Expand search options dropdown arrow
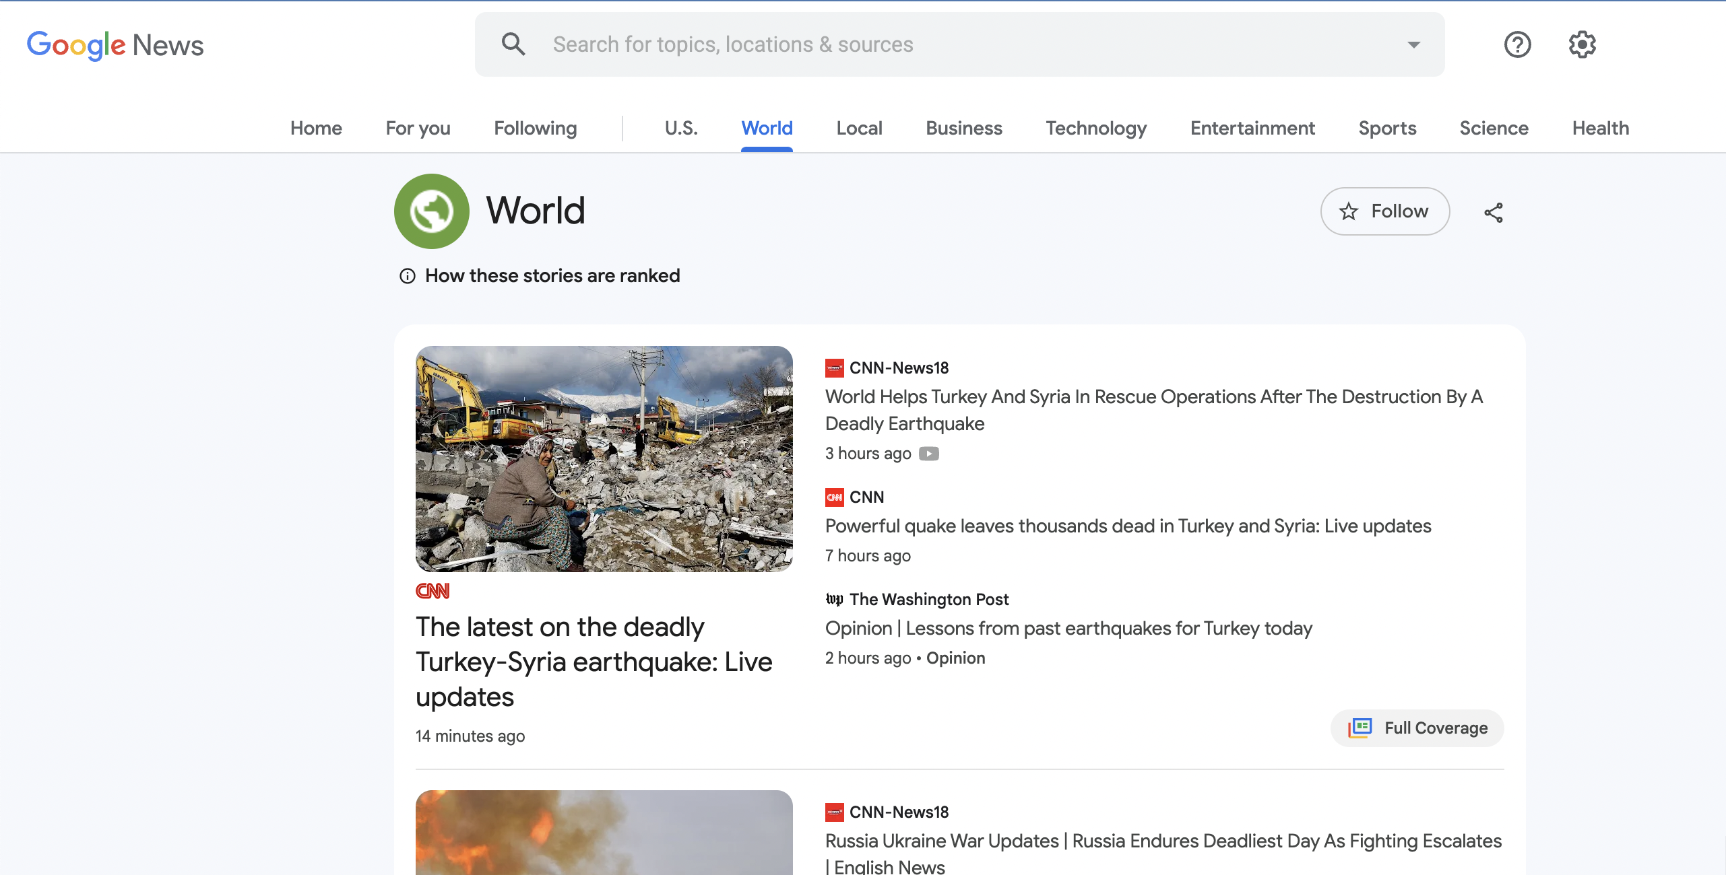1726x875 pixels. 1413,45
